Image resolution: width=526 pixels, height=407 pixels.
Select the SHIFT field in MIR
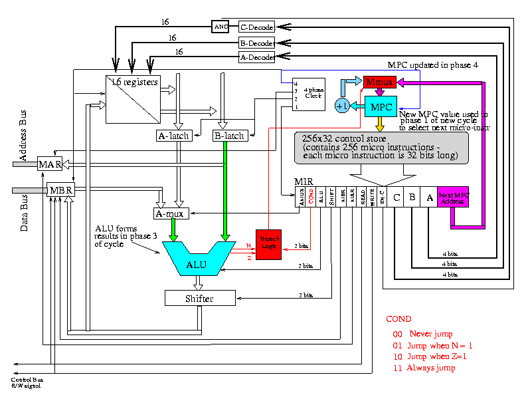click(x=331, y=197)
